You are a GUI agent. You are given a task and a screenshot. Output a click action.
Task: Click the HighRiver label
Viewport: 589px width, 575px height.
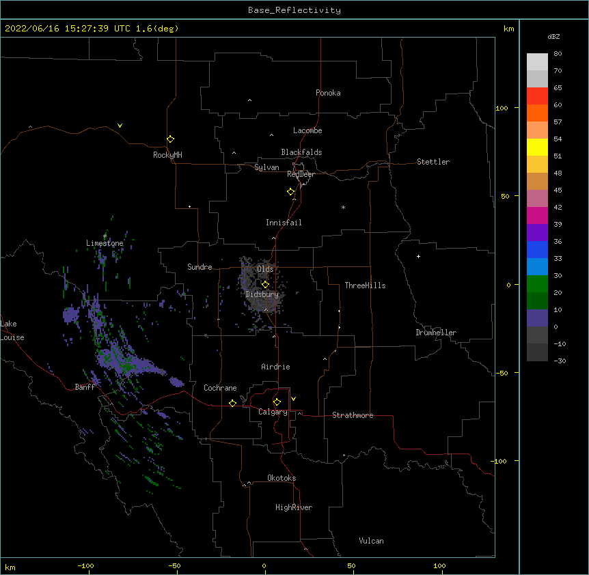(294, 507)
